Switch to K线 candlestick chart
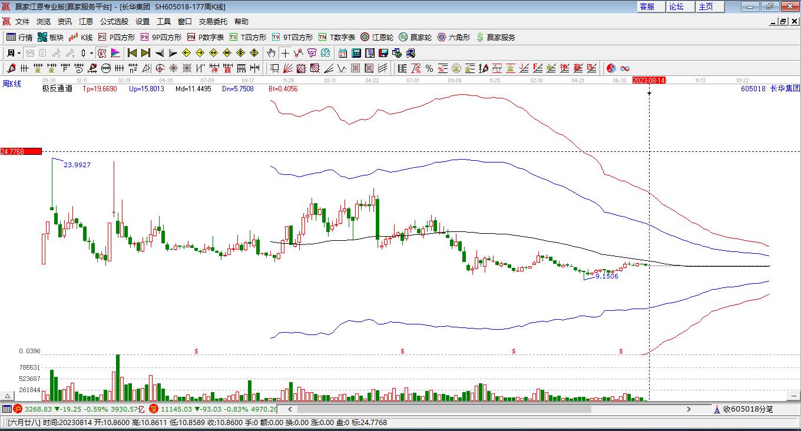This screenshot has width=801, height=431. tap(81, 37)
